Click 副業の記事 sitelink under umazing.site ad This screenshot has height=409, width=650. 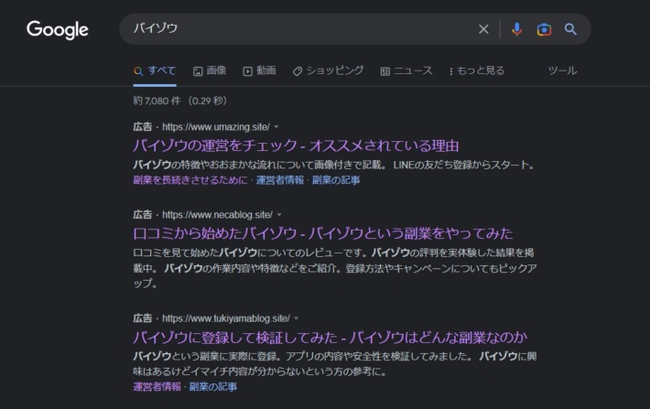pos(336,180)
